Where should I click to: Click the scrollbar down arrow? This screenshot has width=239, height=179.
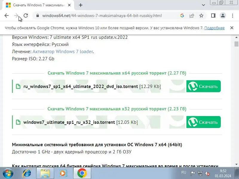(x=236, y=164)
